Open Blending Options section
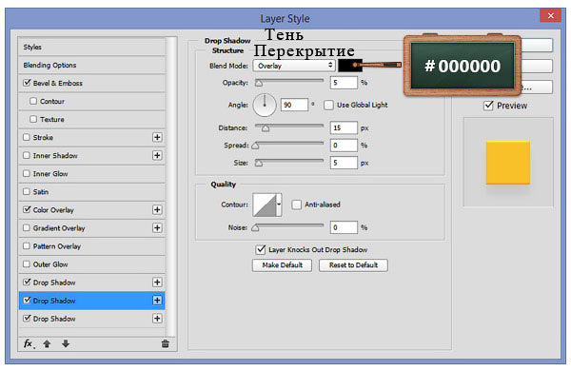The image size is (571, 371). point(91,66)
